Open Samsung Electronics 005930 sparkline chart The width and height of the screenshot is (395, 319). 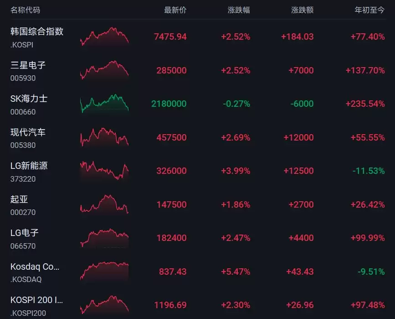click(x=104, y=70)
